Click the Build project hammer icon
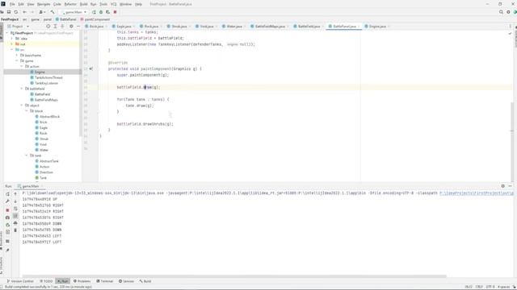Image resolution: width=517 pixels, height=290 pixels. click(x=53, y=12)
